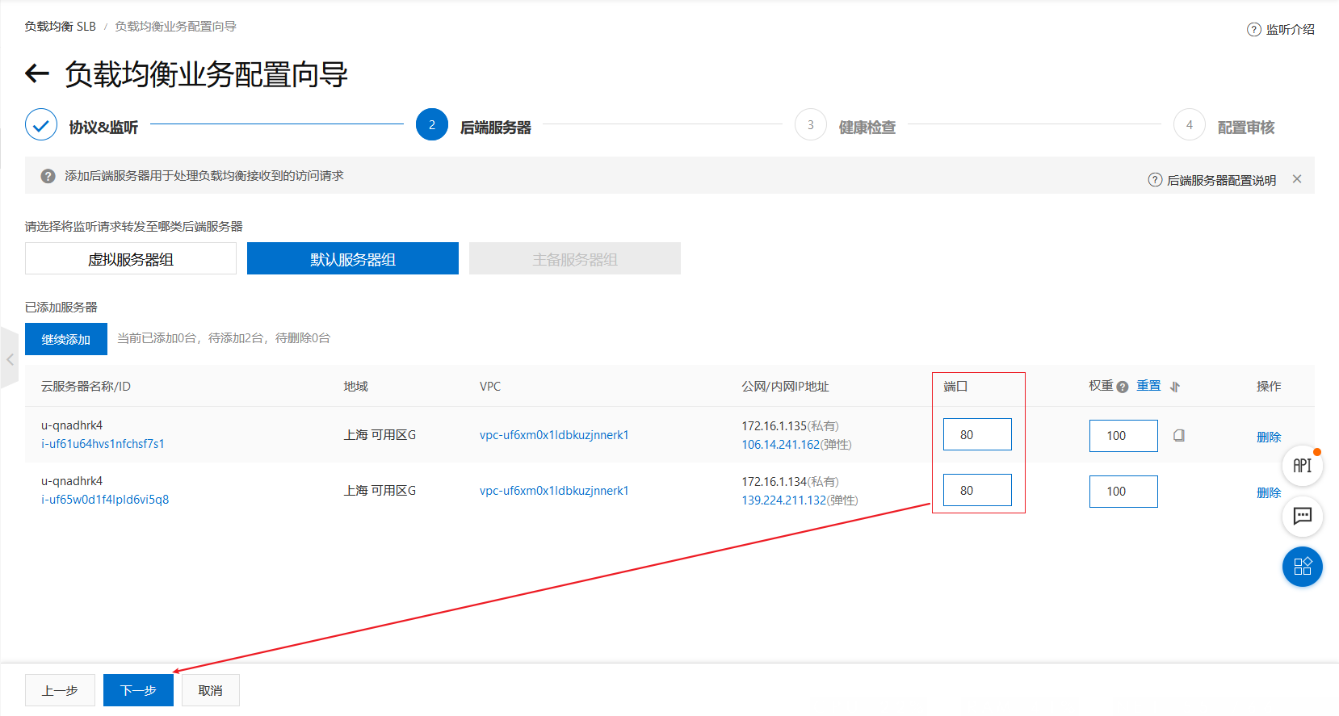Viewport: 1339px width, 716px height.
Task: Click info question-mark icon in banner
Action: pyautogui.click(x=48, y=176)
